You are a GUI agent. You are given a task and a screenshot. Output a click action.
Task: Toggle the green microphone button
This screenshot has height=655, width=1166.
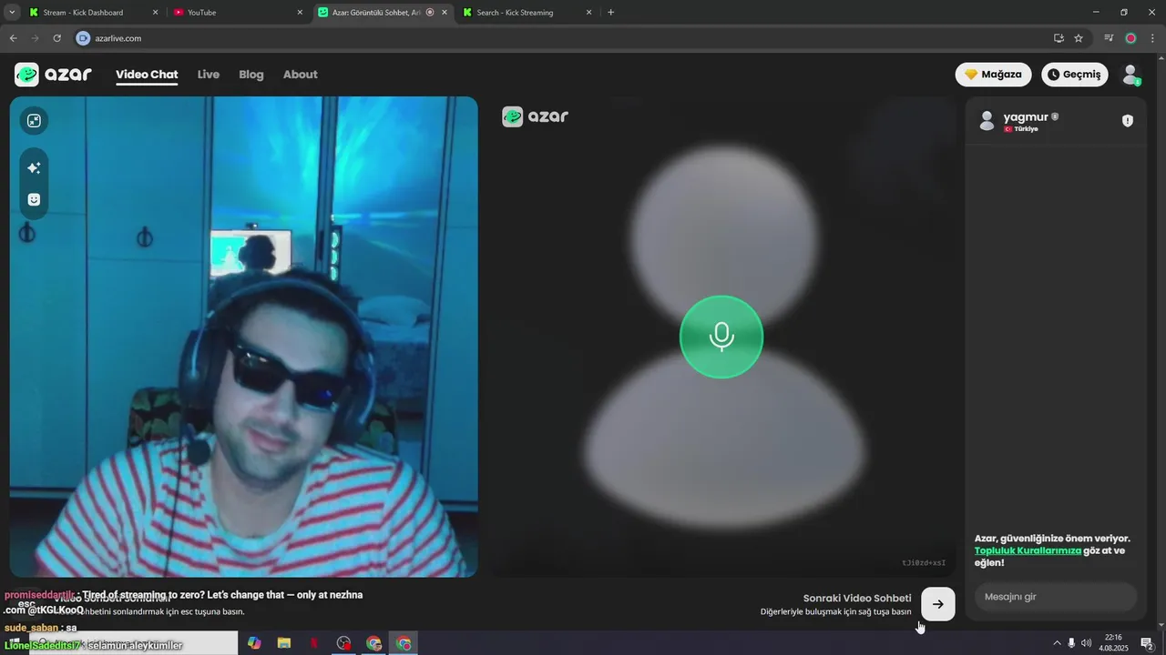(x=721, y=337)
